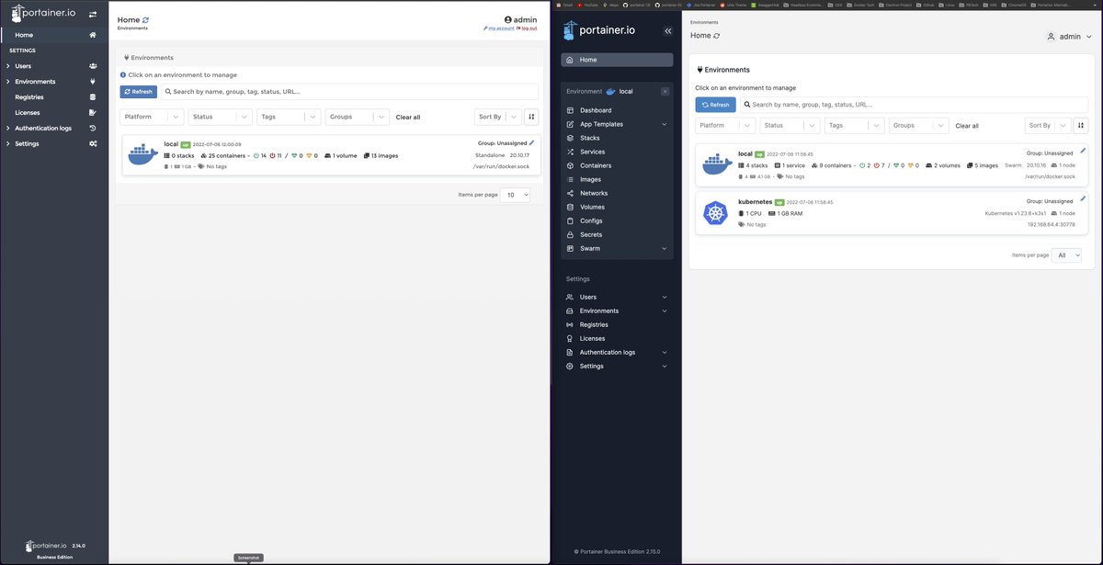Expand Settings chevron in 2.14 window sidebar
The width and height of the screenshot is (1103, 565).
7,143
